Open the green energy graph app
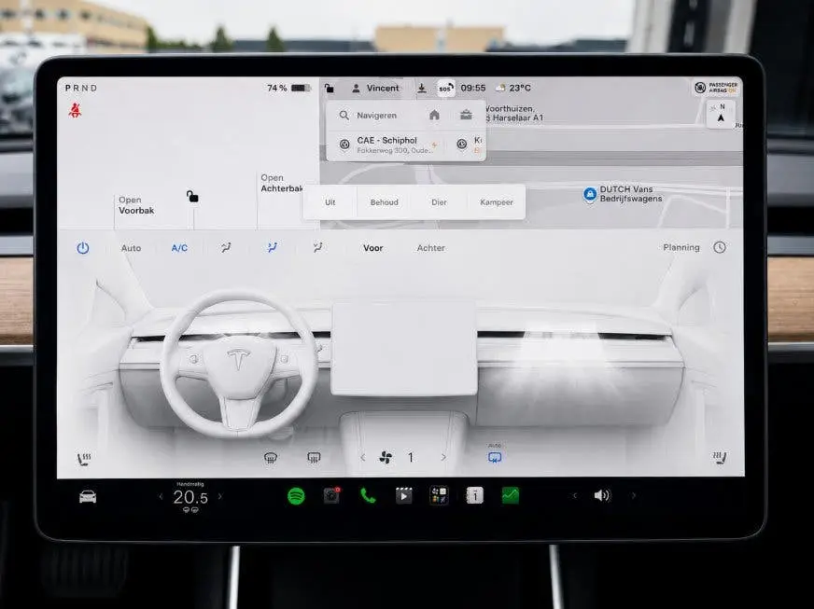Image resolution: width=814 pixels, height=609 pixels. 511,496
